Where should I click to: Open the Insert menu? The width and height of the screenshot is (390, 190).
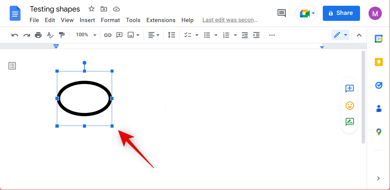click(87, 20)
